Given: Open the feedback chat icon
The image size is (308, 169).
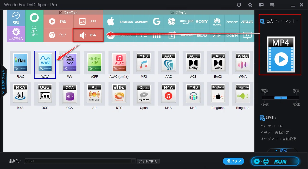Looking at the screenshot, I should pyautogui.click(x=261, y=5).
